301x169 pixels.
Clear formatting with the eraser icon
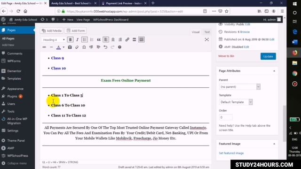77,47
